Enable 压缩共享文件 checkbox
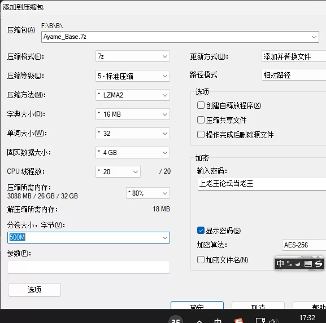Image resolution: width=326 pixels, height=323 pixels. coord(201,120)
